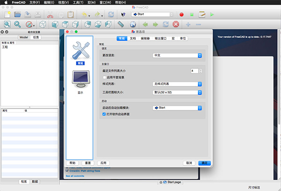281x191 pixels.
Task: Click the 取消 cancel button
Action: 189,163
